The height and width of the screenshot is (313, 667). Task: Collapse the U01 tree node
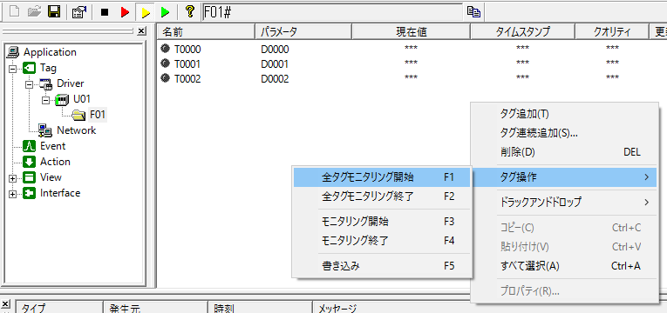(45, 100)
